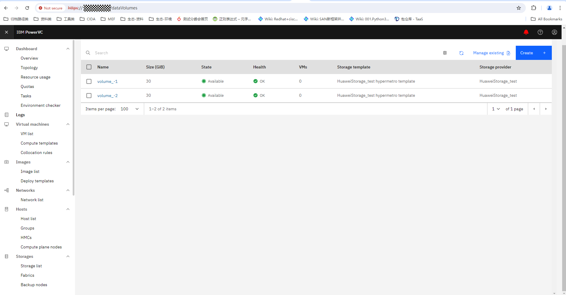
Task: Click Manage existing link
Action: click(x=492, y=53)
